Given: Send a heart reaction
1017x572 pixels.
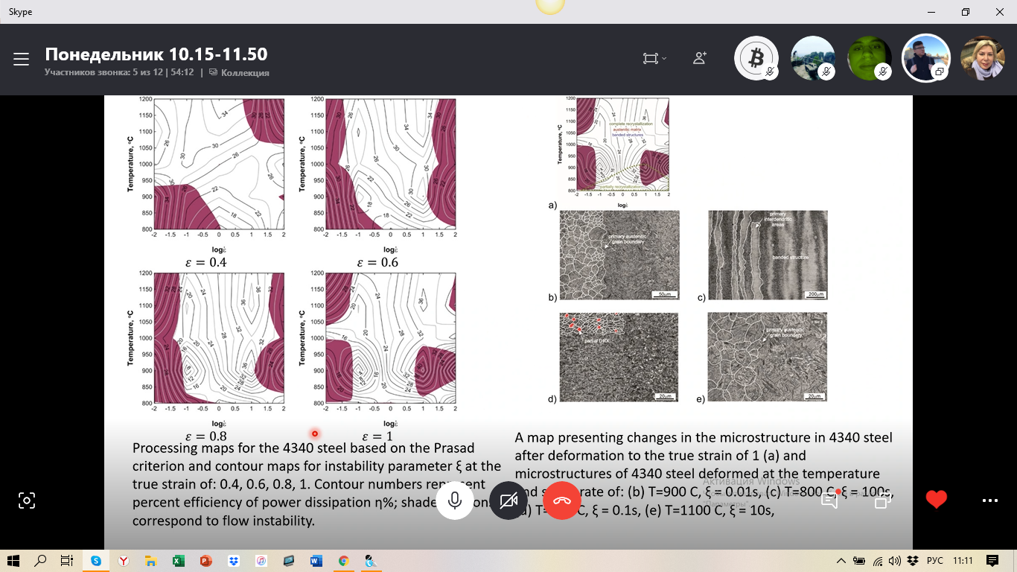Looking at the screenshot, I should [937, 500].
